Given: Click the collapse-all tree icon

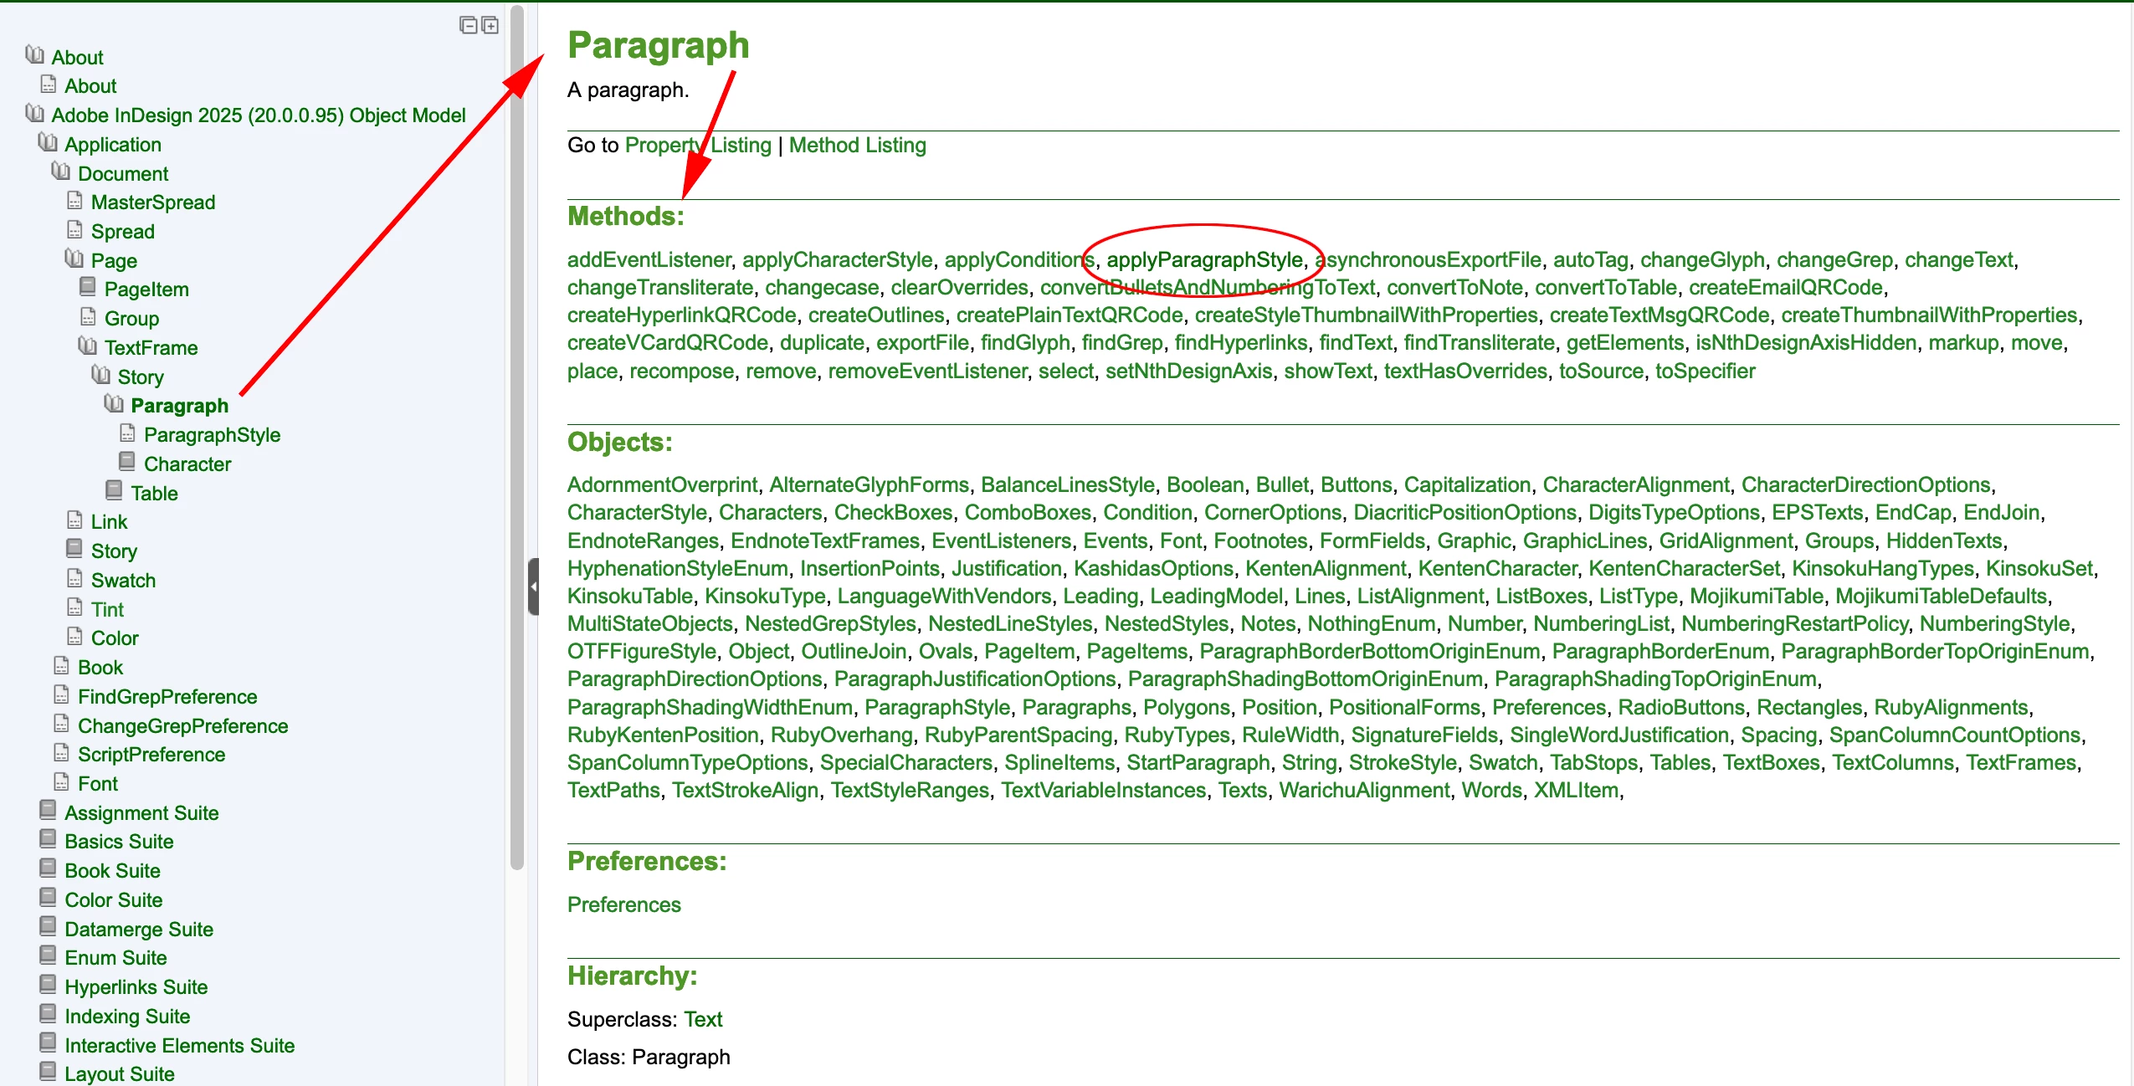Looking at the screenshot, I should coord(468,25).
